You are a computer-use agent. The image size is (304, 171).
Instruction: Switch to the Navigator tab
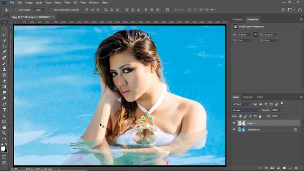click(x=237, y=19)
